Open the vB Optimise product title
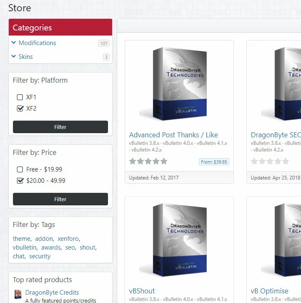301x303 pixels. point(269,291)
